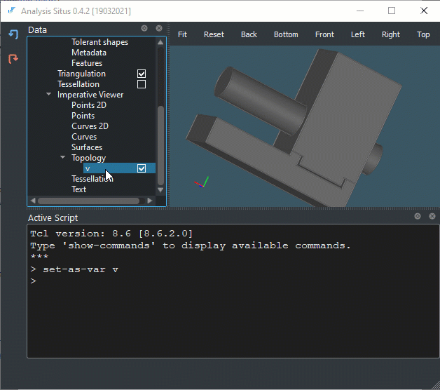The width and height of the screenshot is (440, 390).
Task: Select the Imperative Viewer tree item
Action: [x=90, y=95]
